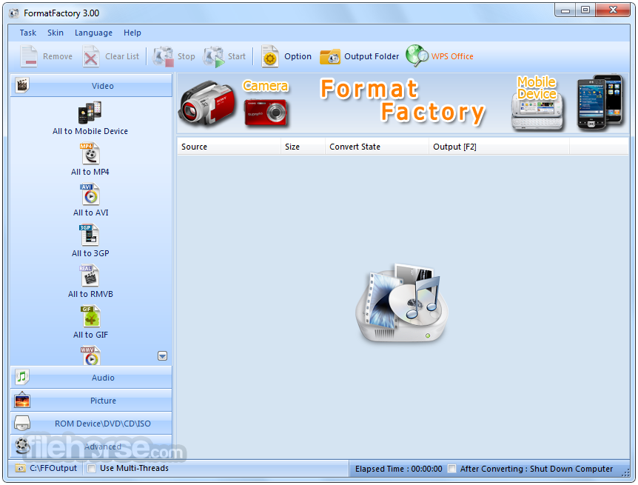Click the Clear List button
Screen dimensions: 638x485
(x=111, y=56)
